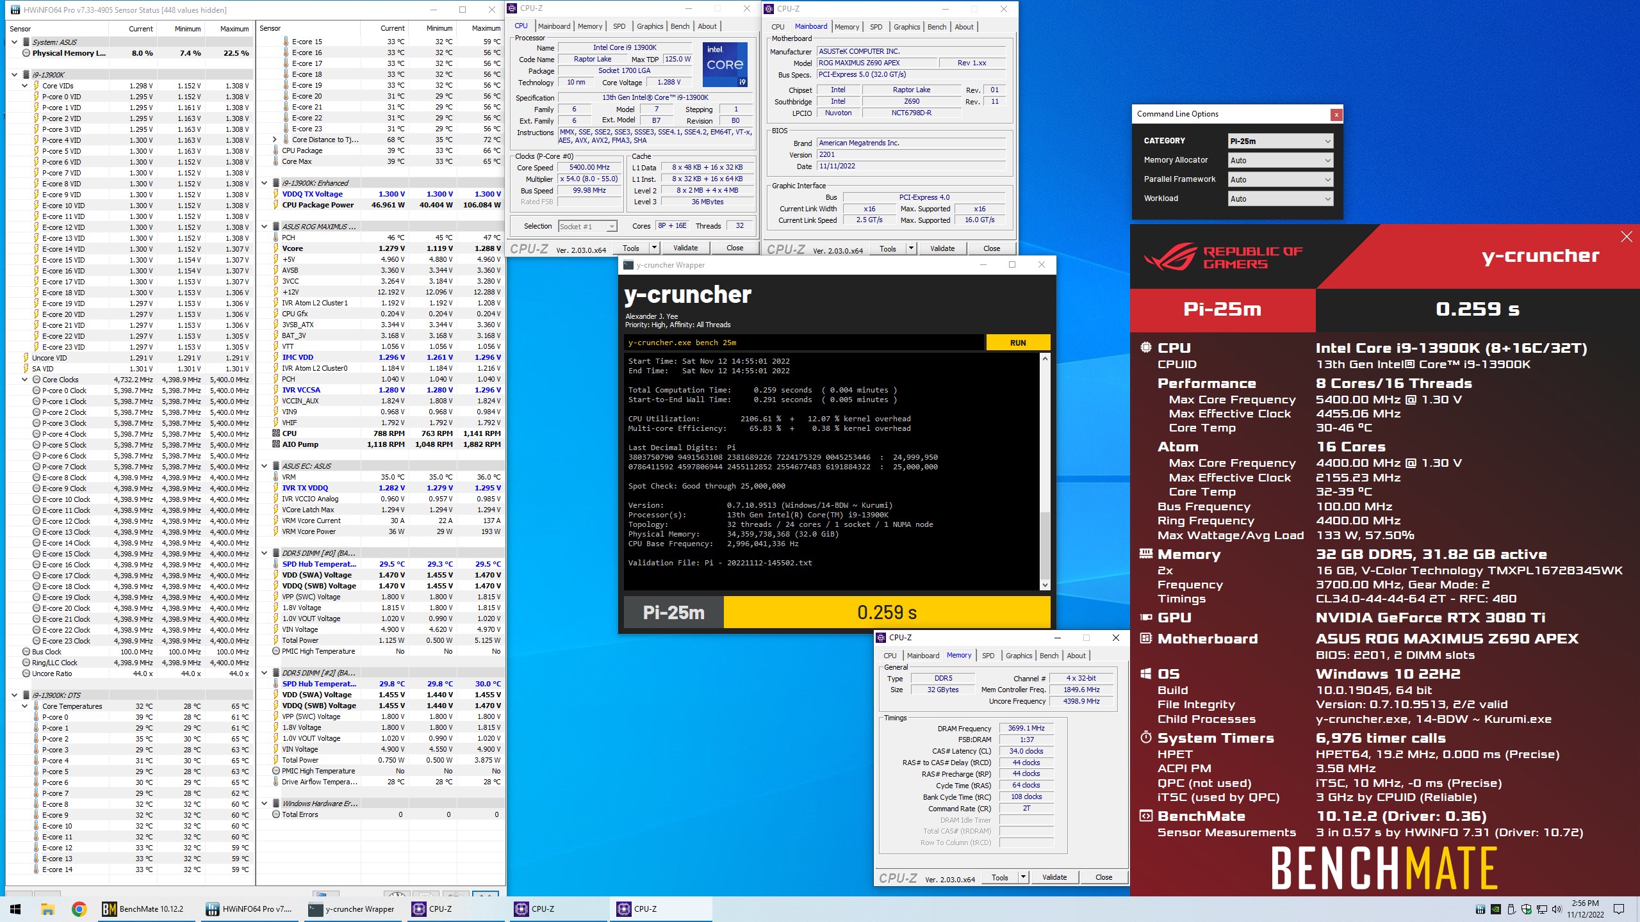Click the y-cruncher output scrollbar thumb
Viewport: 1640px width, 922px height.
click(1045, 544)
